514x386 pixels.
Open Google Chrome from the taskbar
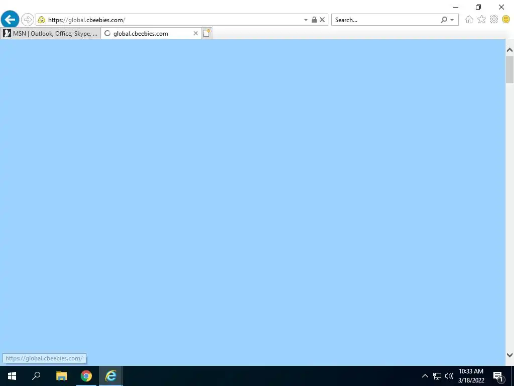[x=86, y=376]
